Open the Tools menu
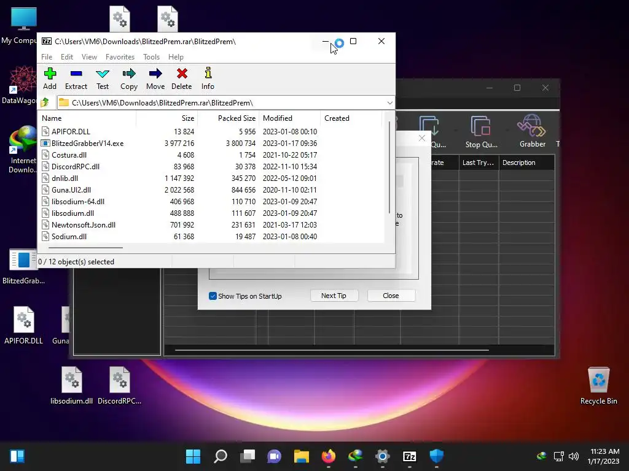This screenshot has height=471, width=629. [151, 57]
